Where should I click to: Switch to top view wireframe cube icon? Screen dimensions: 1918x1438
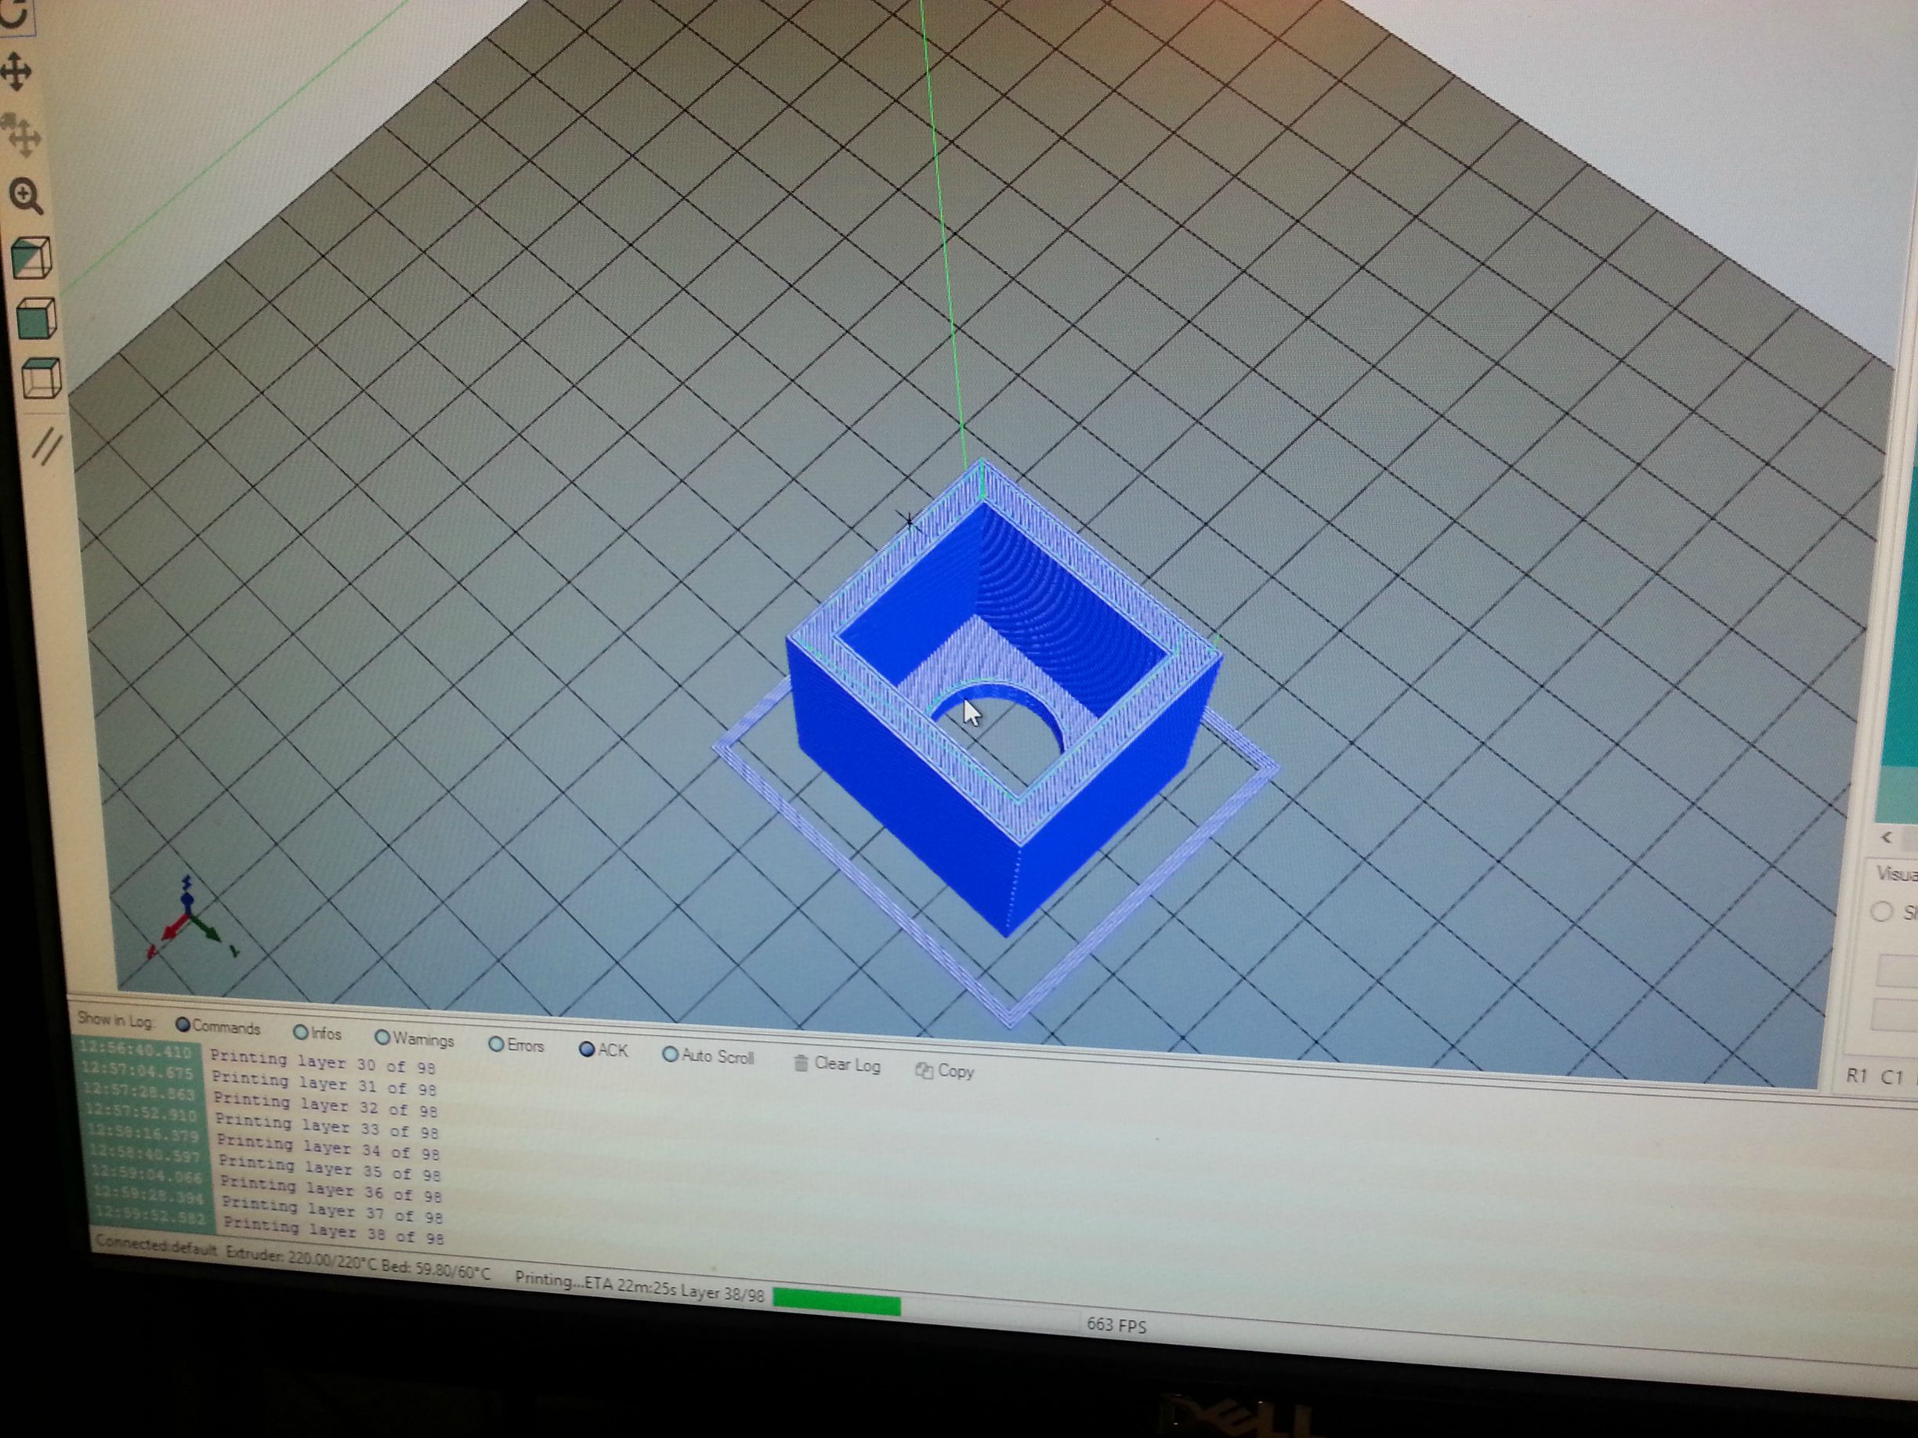click(41, 378)
